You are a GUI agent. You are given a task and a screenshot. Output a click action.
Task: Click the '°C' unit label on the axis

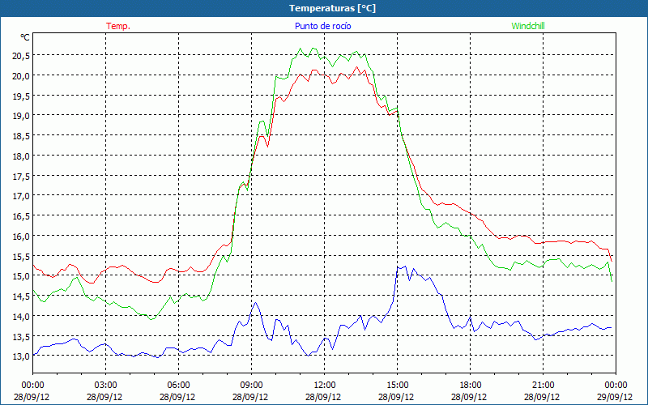pos(25,37)
